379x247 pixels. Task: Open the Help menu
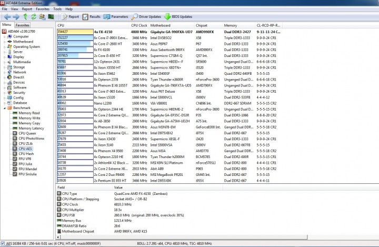point(69,9)
